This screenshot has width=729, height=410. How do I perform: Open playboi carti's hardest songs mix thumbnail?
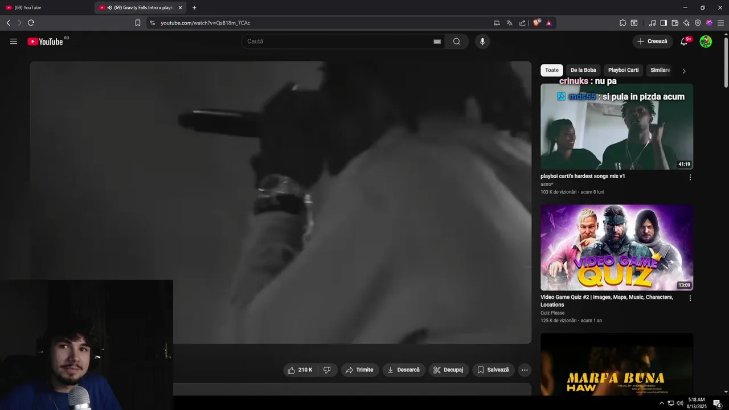point(617,126)
